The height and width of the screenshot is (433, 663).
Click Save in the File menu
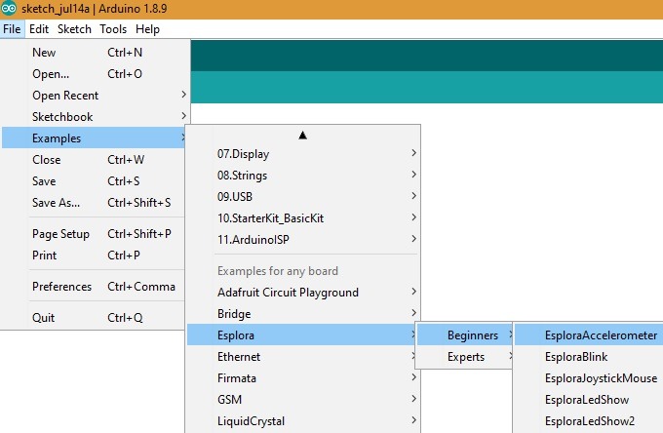coord(94,181)
